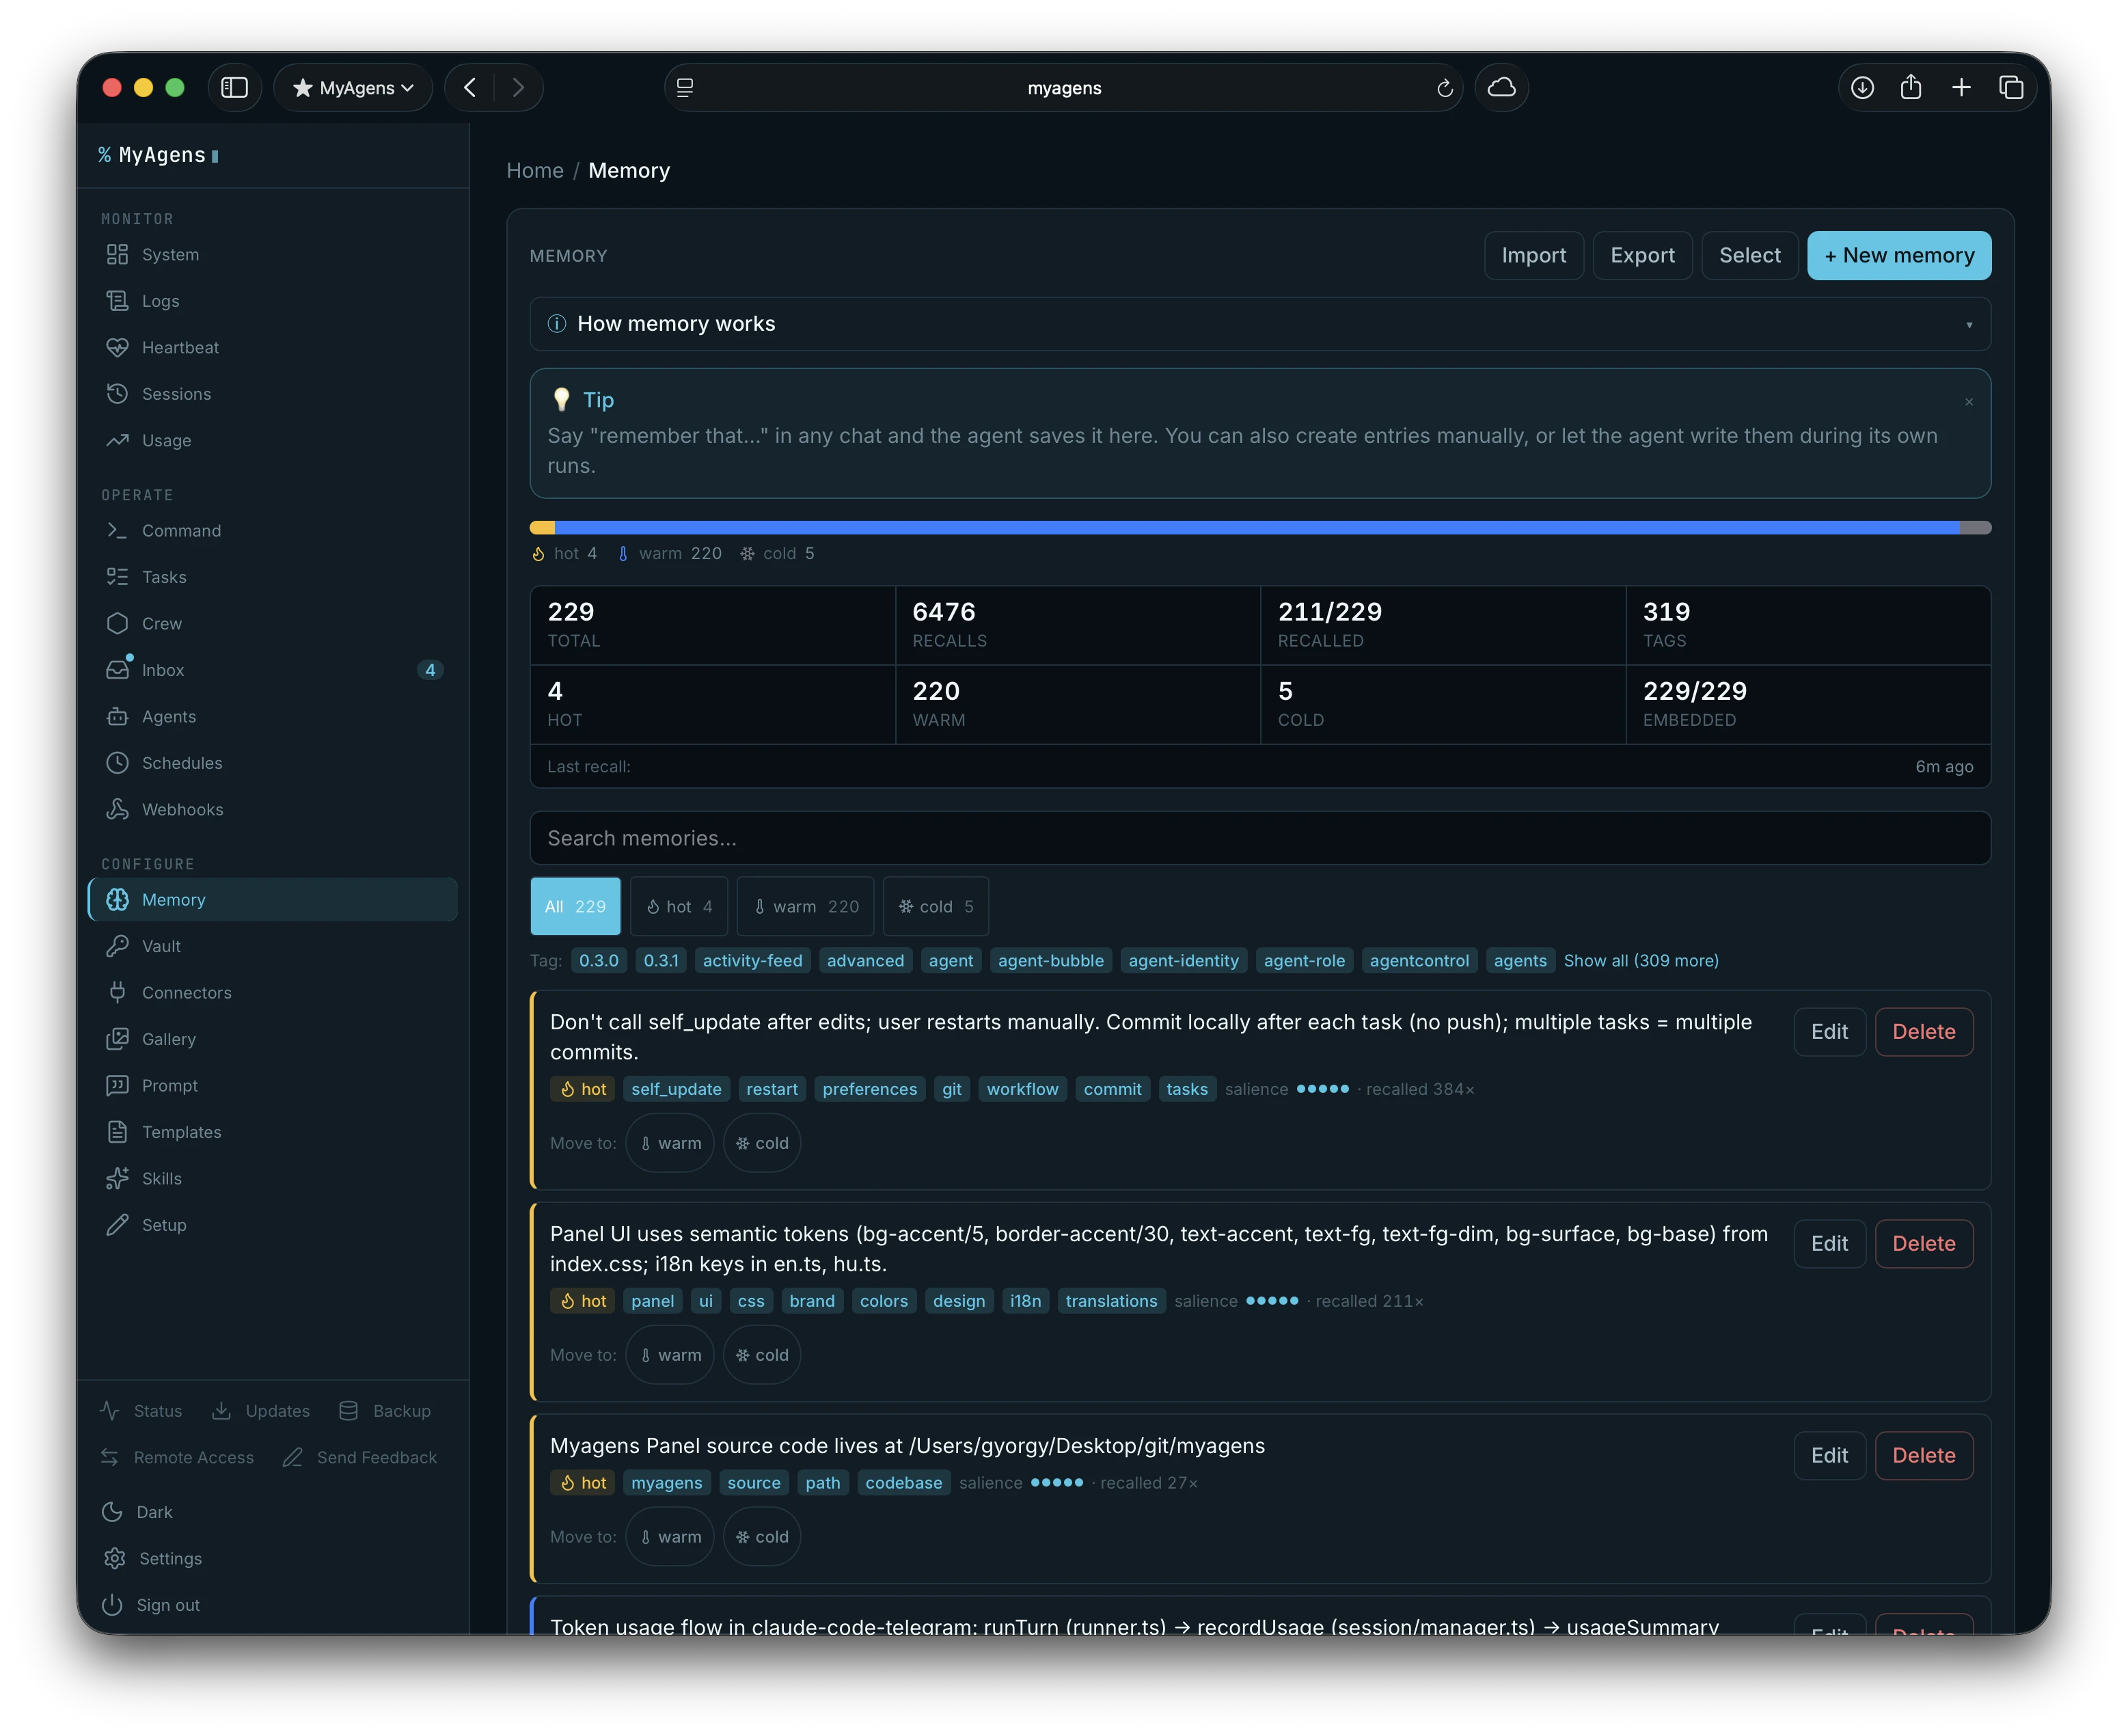2128x1736 pixels.
Task: Toggle the browser sidebar panel
Action: [x=235, y=88]
